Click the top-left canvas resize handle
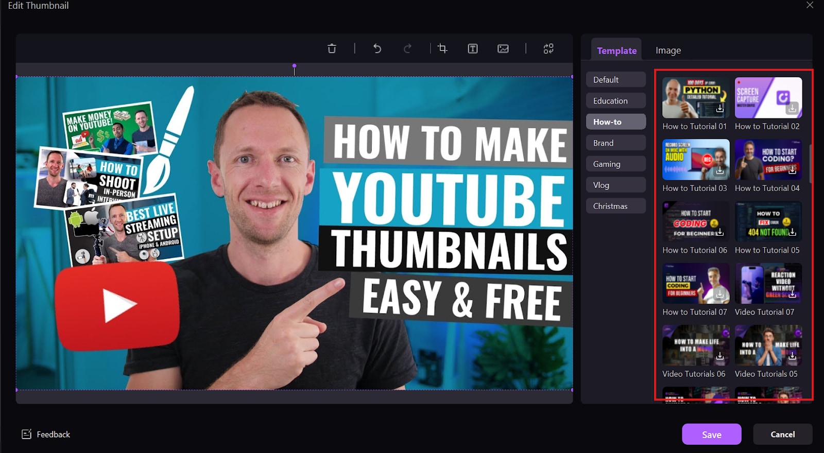Screen dimensions: 824x453 [16, 77]
